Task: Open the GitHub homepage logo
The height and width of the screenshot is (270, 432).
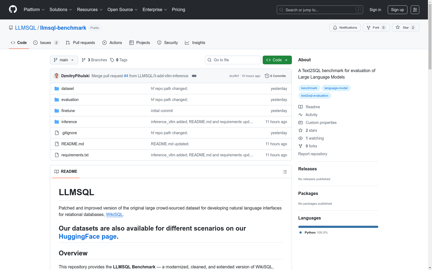Action: click(x=13, y=9)
